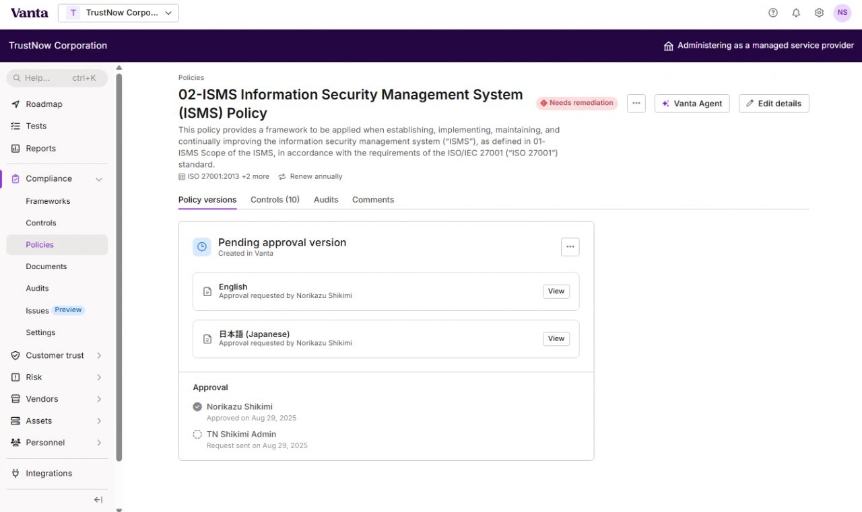862x512 pixels.
Task: Expand the Personnel section chevron
Action: tap(99, 443)
